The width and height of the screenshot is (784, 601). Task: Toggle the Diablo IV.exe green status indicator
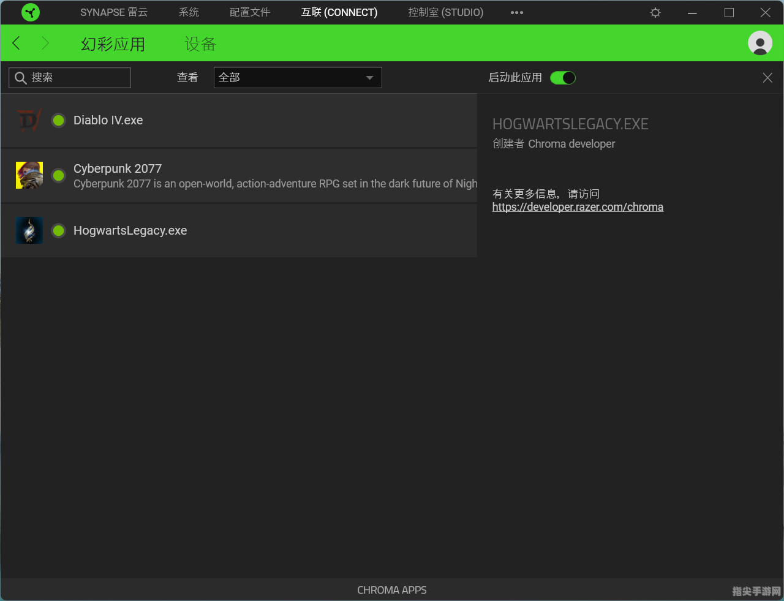[58, 120]
